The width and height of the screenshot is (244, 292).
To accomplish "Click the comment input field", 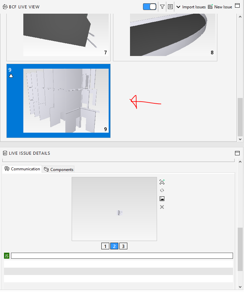I will click(122, 256).
